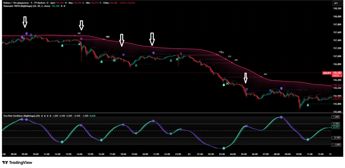Image resolution: width=345 pixels, height=168 pixels.
Task: Click the purple sell marker near 23:15
Action: pyautogui.click(x=181, y=54)
